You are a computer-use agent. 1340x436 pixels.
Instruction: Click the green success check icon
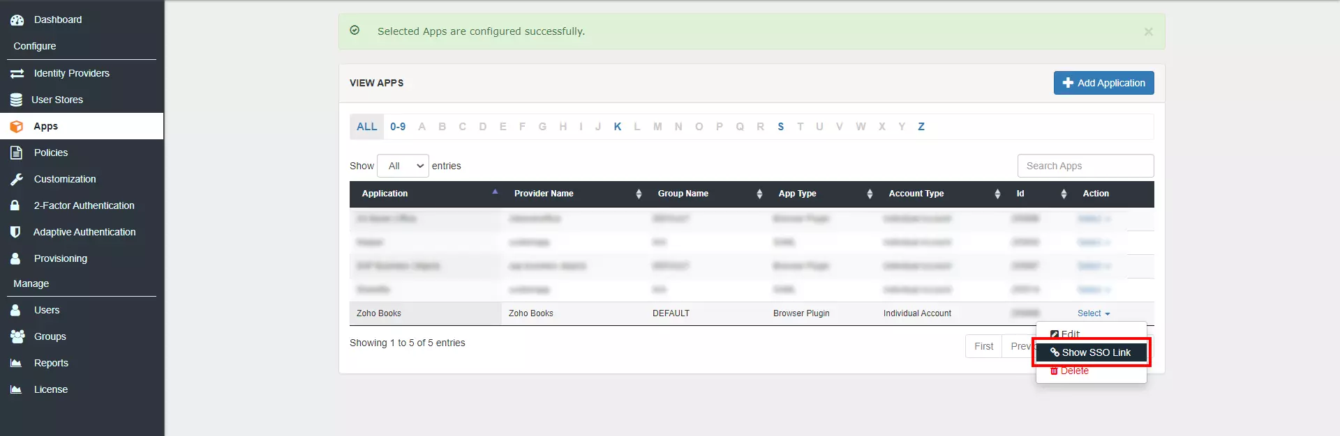click(355, 31)
